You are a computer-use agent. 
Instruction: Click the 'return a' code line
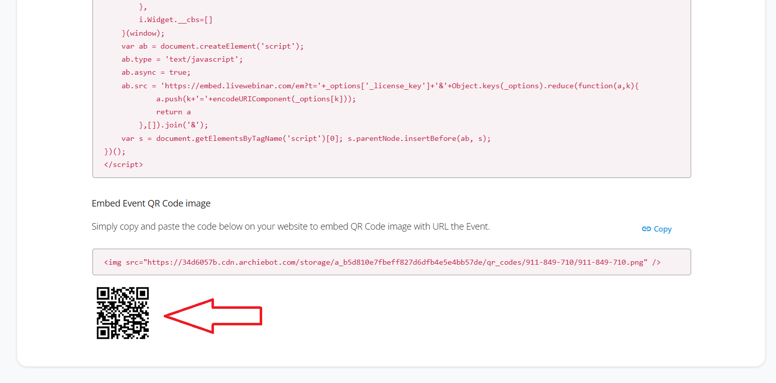click(173, 112)
